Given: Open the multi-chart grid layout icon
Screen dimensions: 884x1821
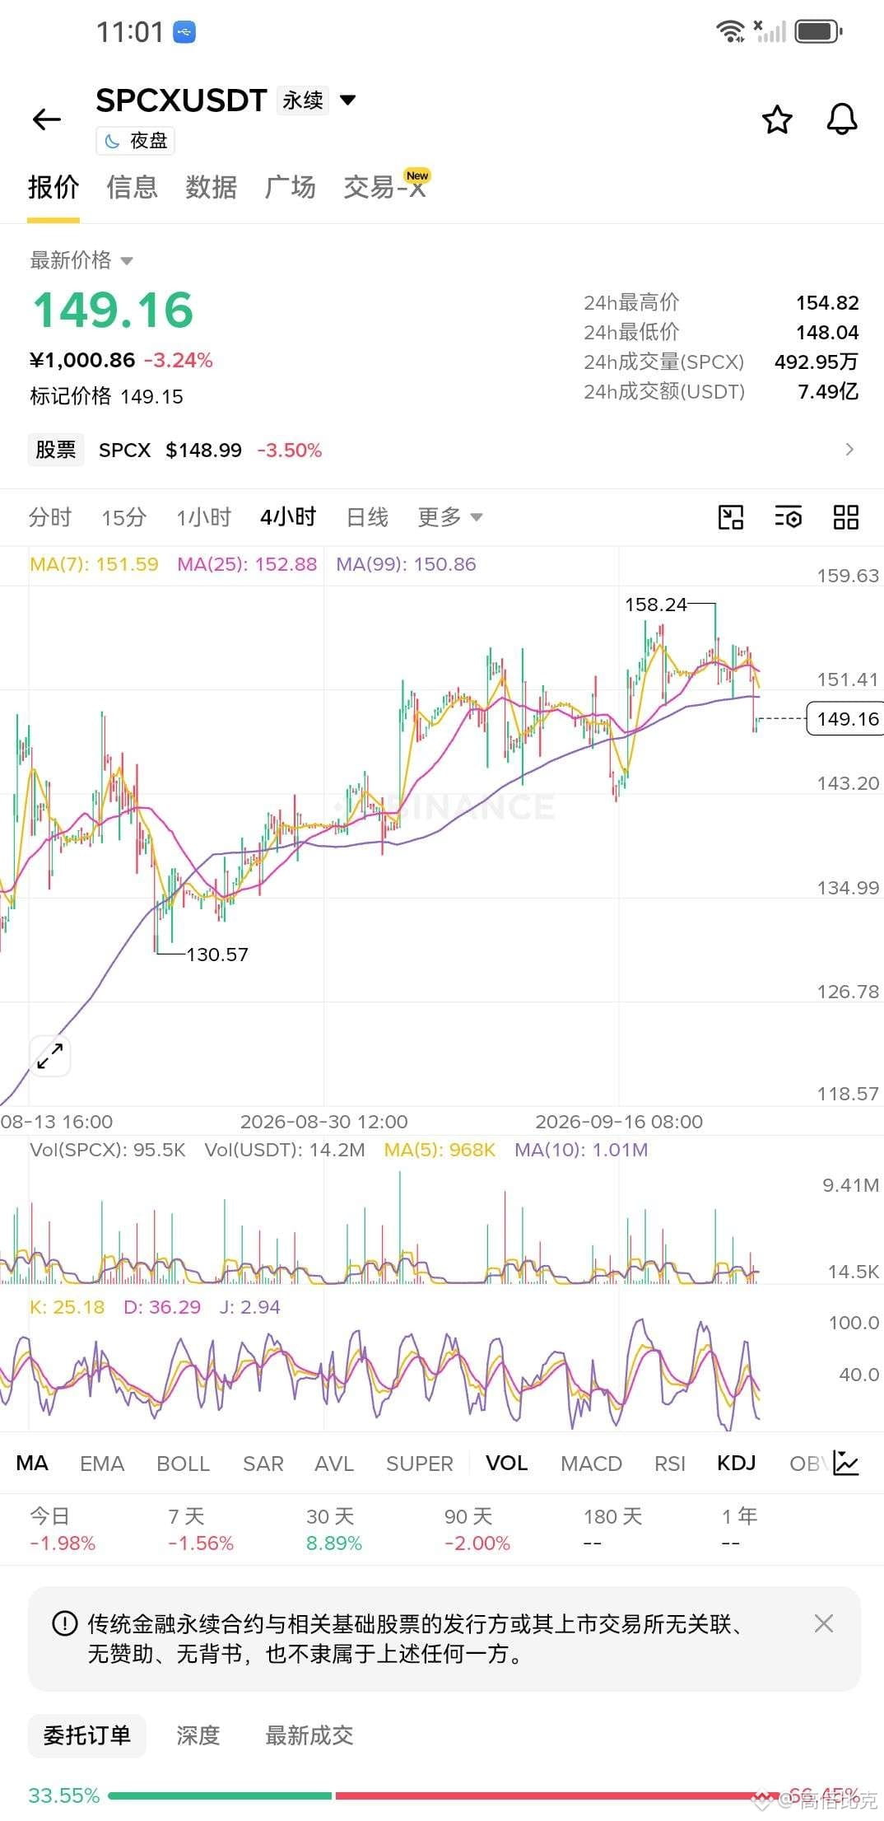Looking at the screenshot, I should 846,517.
